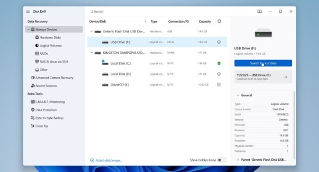The image size is (319, 172).
Task: Click protection shield for USB Drive (F:)
Action: click(219, 42)
